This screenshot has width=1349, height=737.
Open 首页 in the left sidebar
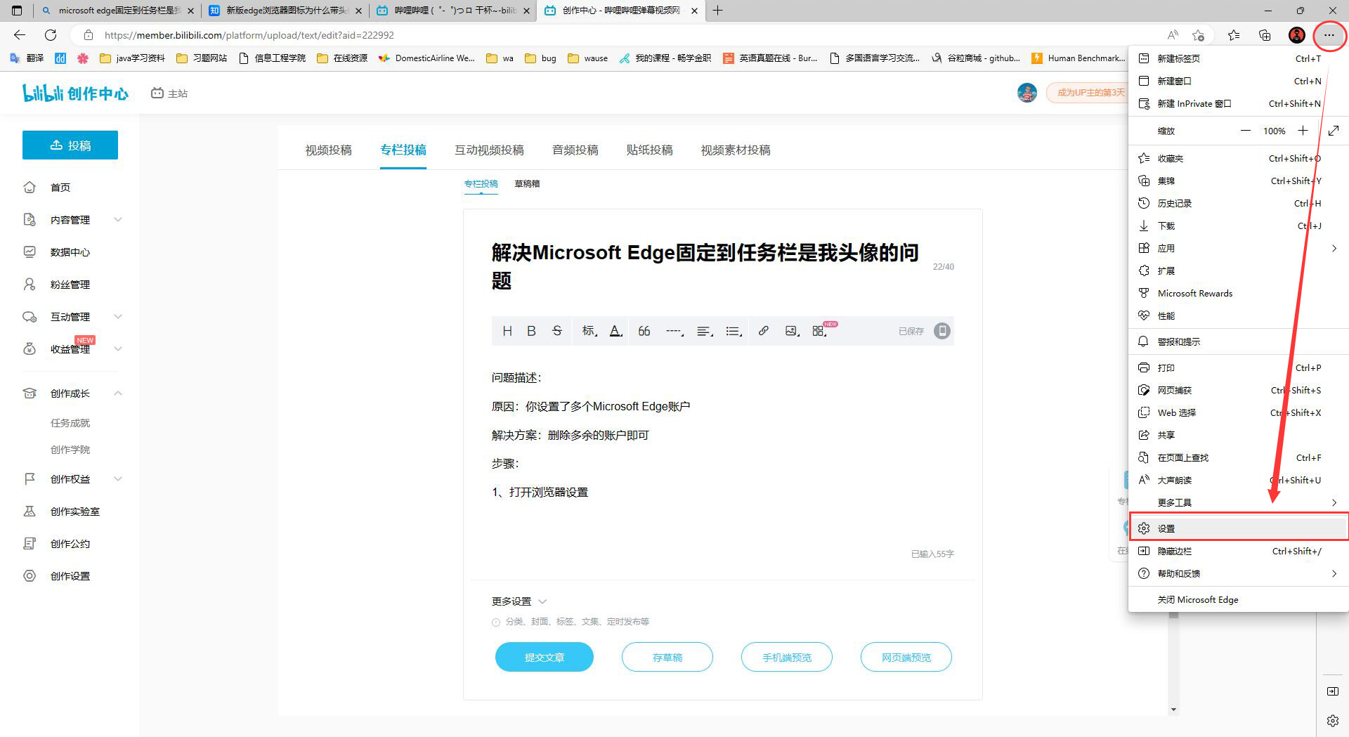(x=60, y=188)
